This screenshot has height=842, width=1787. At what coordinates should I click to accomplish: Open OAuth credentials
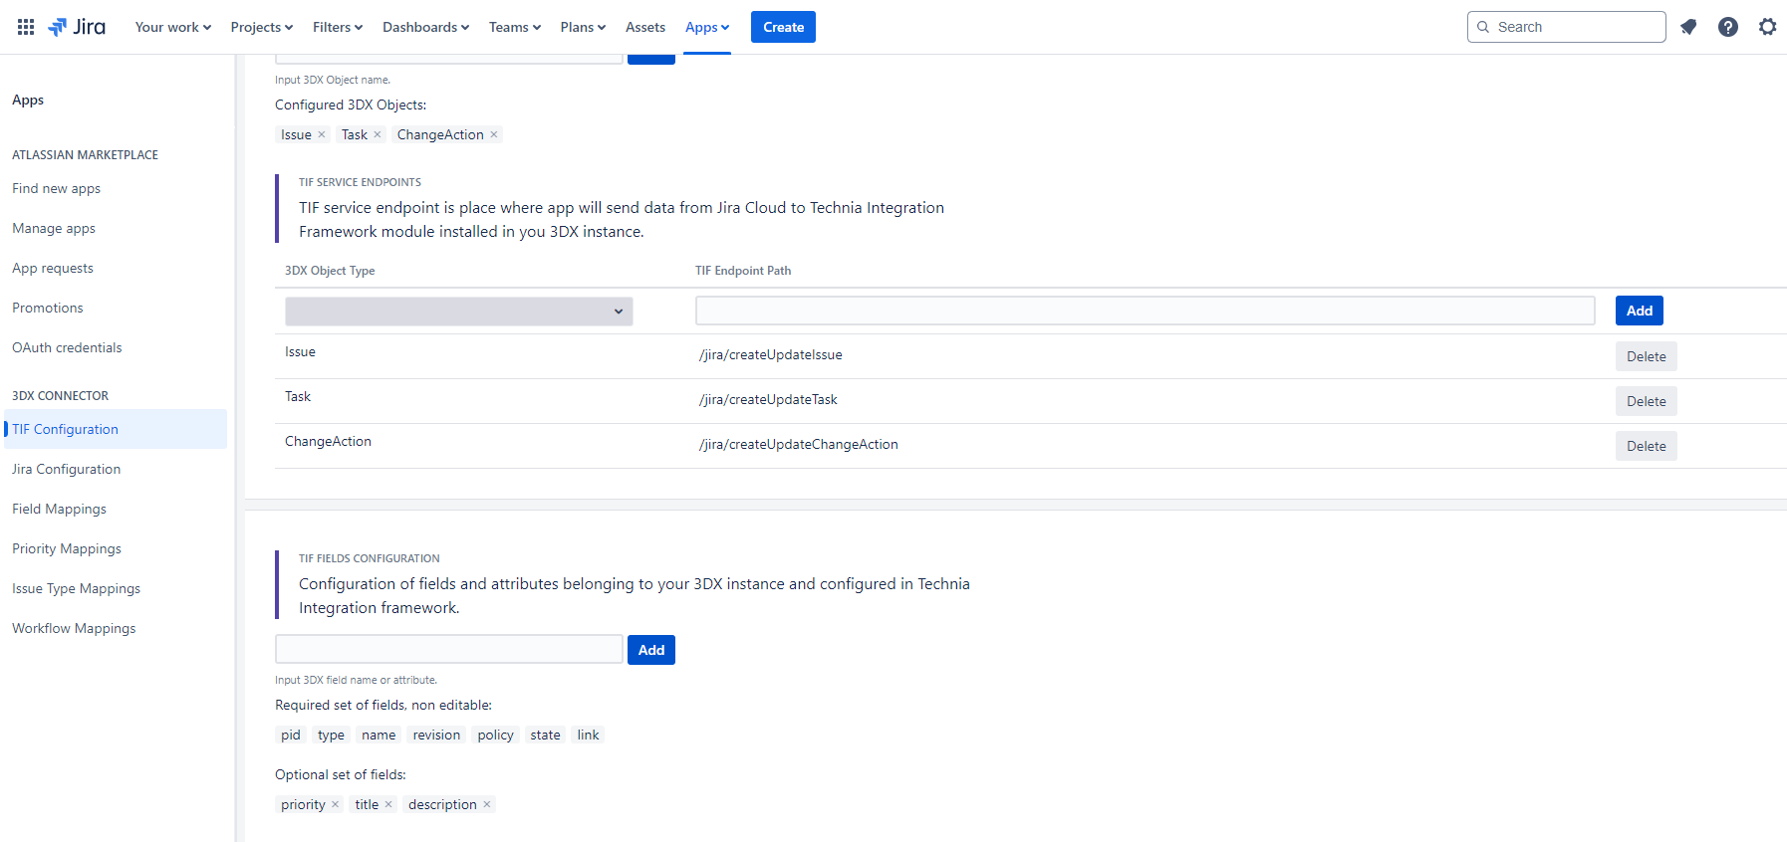point(67,347)
